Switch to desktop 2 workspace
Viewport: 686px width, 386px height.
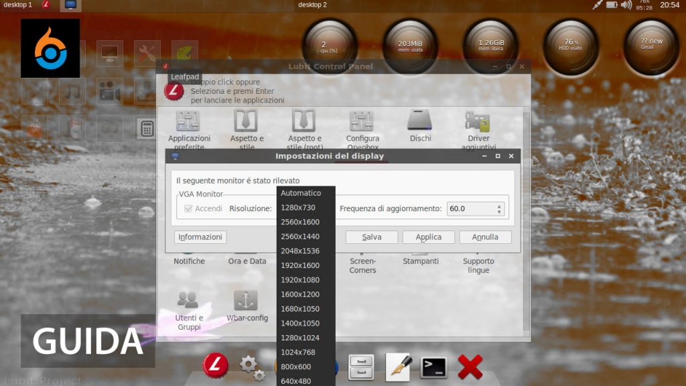tap(313, 5)
